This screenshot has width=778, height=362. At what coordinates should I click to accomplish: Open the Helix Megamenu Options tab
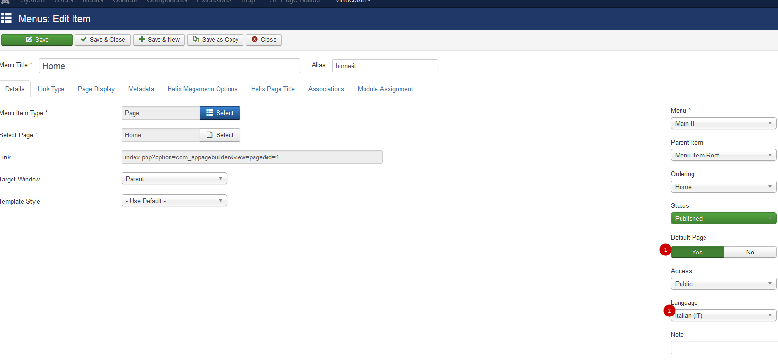tap(202, 89)
